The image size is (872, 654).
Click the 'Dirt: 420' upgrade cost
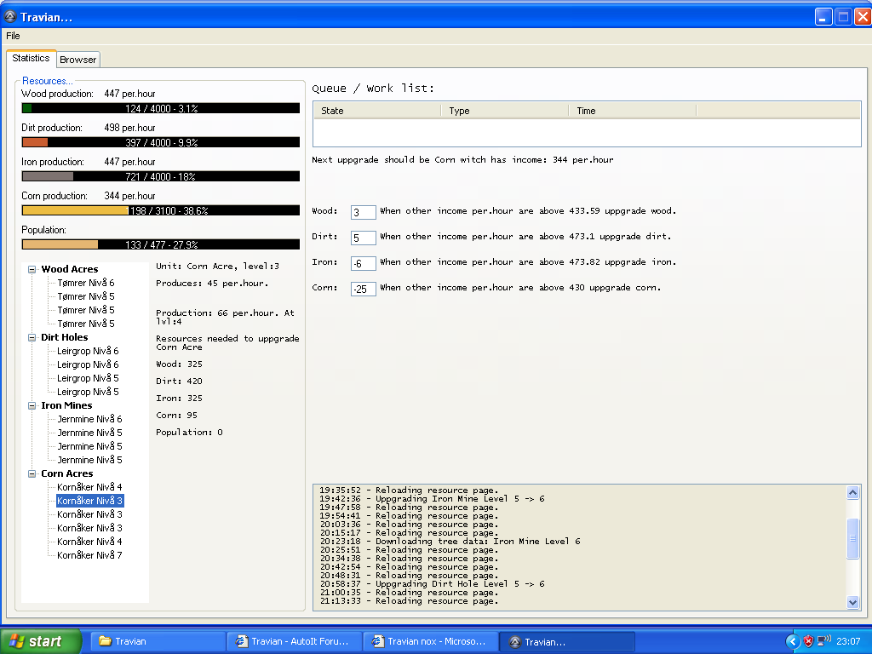click(179, 381)
